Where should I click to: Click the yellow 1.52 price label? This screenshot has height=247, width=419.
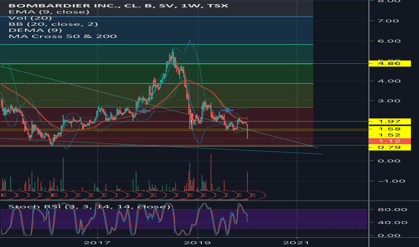click(x=390, y=135)
